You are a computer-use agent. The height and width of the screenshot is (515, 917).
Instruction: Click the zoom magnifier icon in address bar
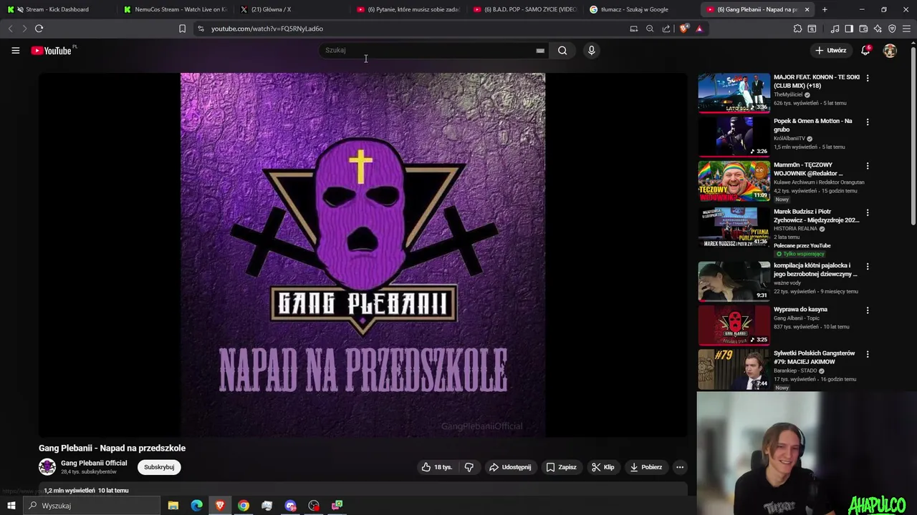(650, 29)
